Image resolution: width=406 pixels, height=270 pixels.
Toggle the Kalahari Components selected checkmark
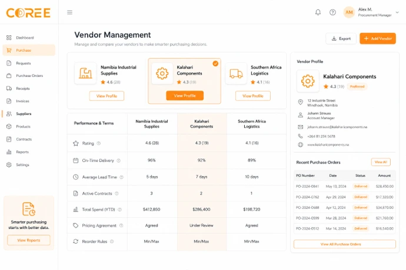(x=215, y=63)
